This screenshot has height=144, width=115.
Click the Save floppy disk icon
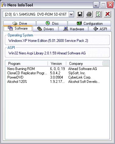tap(80, 14)
